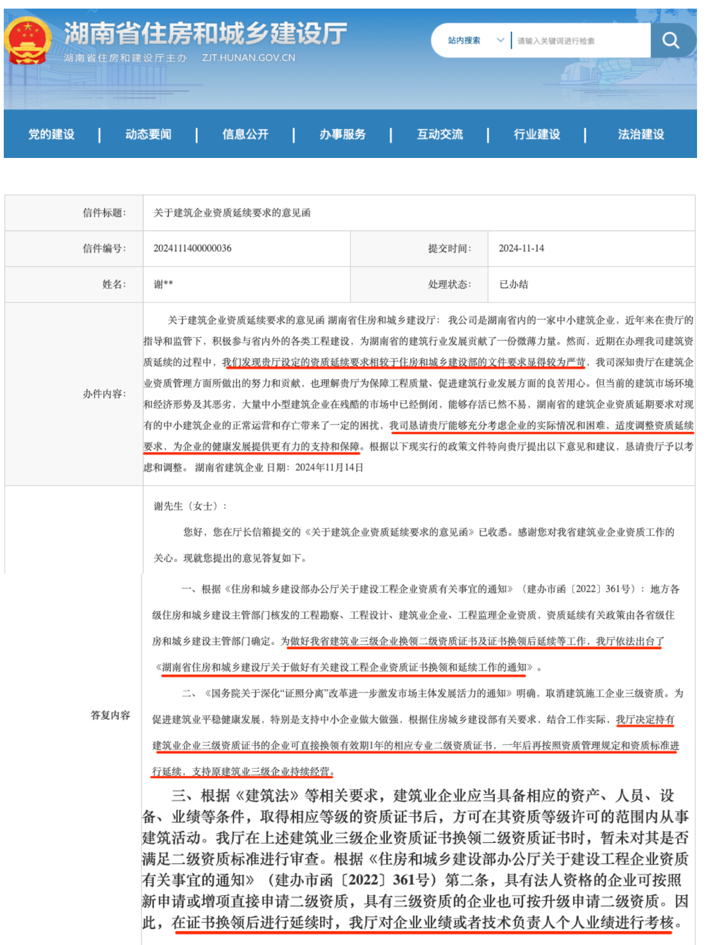Click the national emblem logo
The image size is (711, 945).
(28, 41)
